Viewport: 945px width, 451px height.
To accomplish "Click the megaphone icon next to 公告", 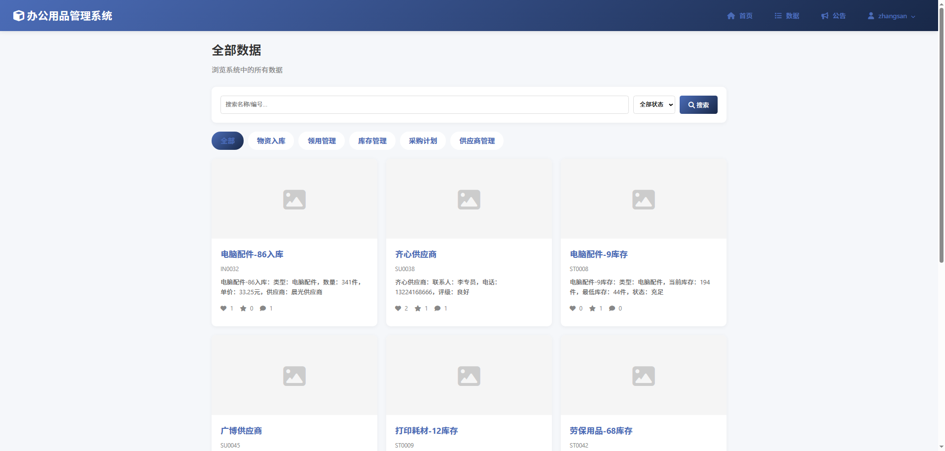I will [x=825, y=16].
